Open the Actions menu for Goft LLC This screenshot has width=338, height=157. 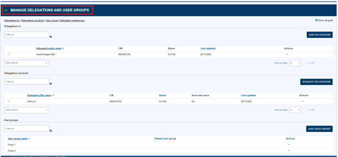[302, 101]
